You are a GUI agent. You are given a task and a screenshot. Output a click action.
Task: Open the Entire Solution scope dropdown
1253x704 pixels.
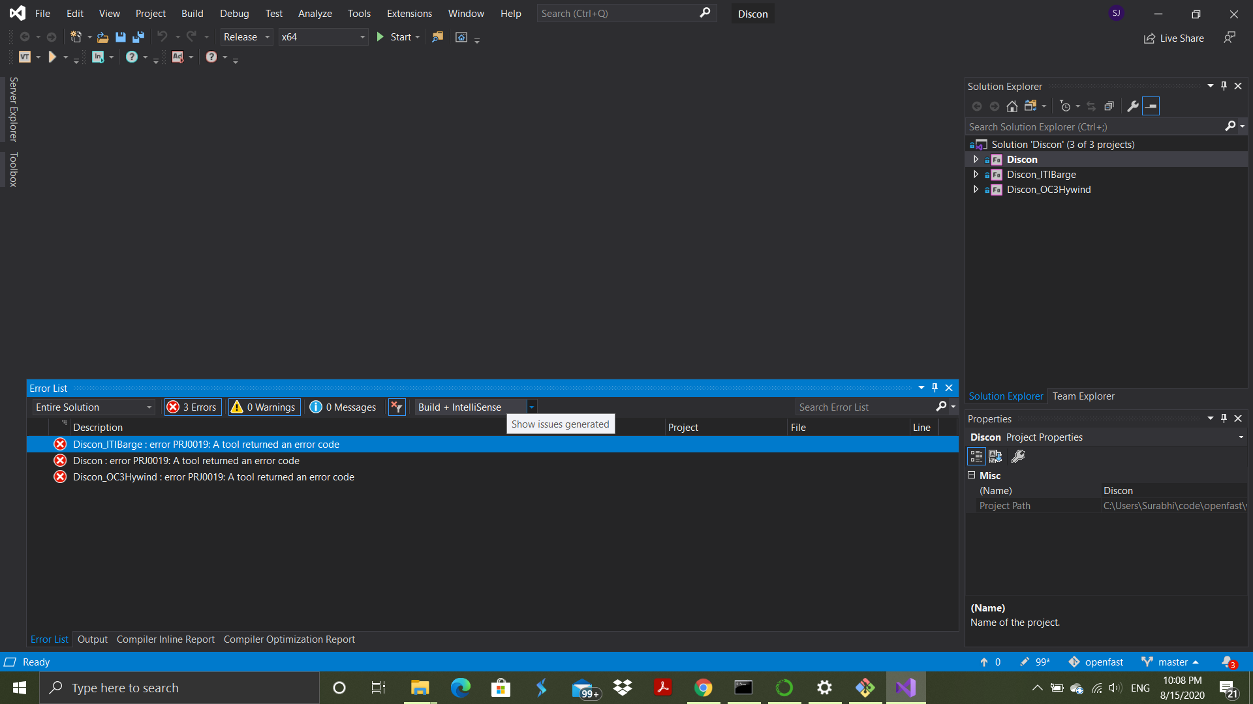click(x=93, y=407)
